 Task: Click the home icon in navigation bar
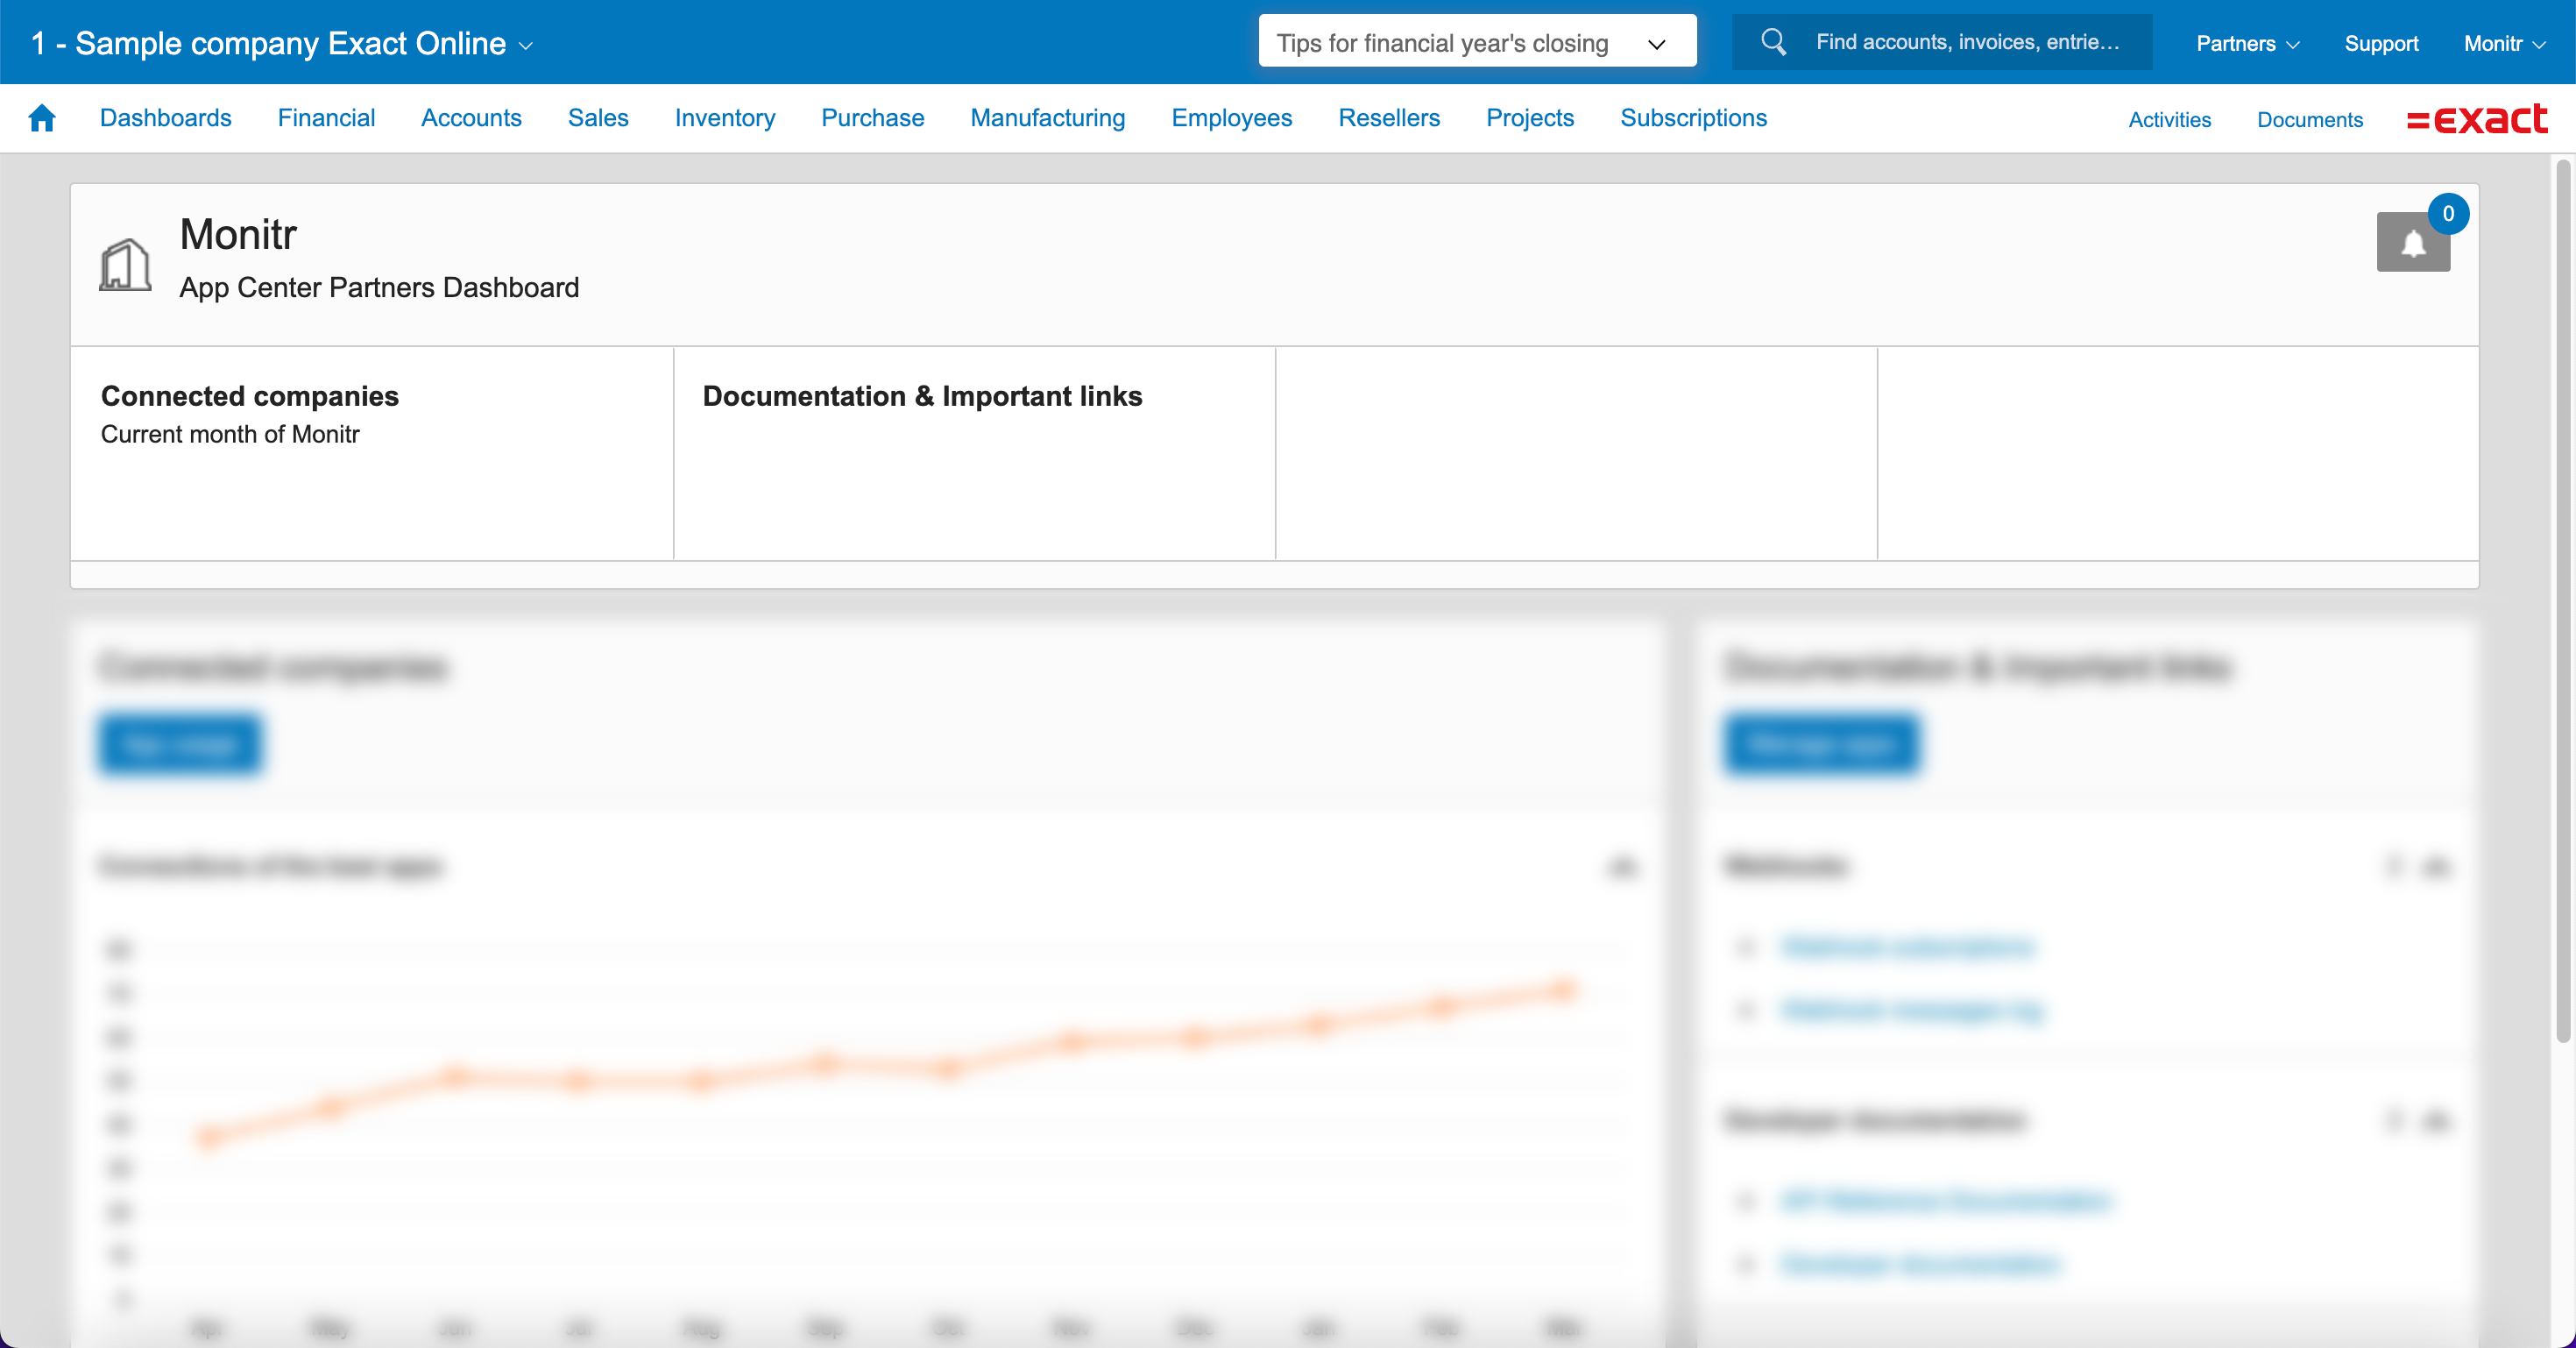(41, 118)
